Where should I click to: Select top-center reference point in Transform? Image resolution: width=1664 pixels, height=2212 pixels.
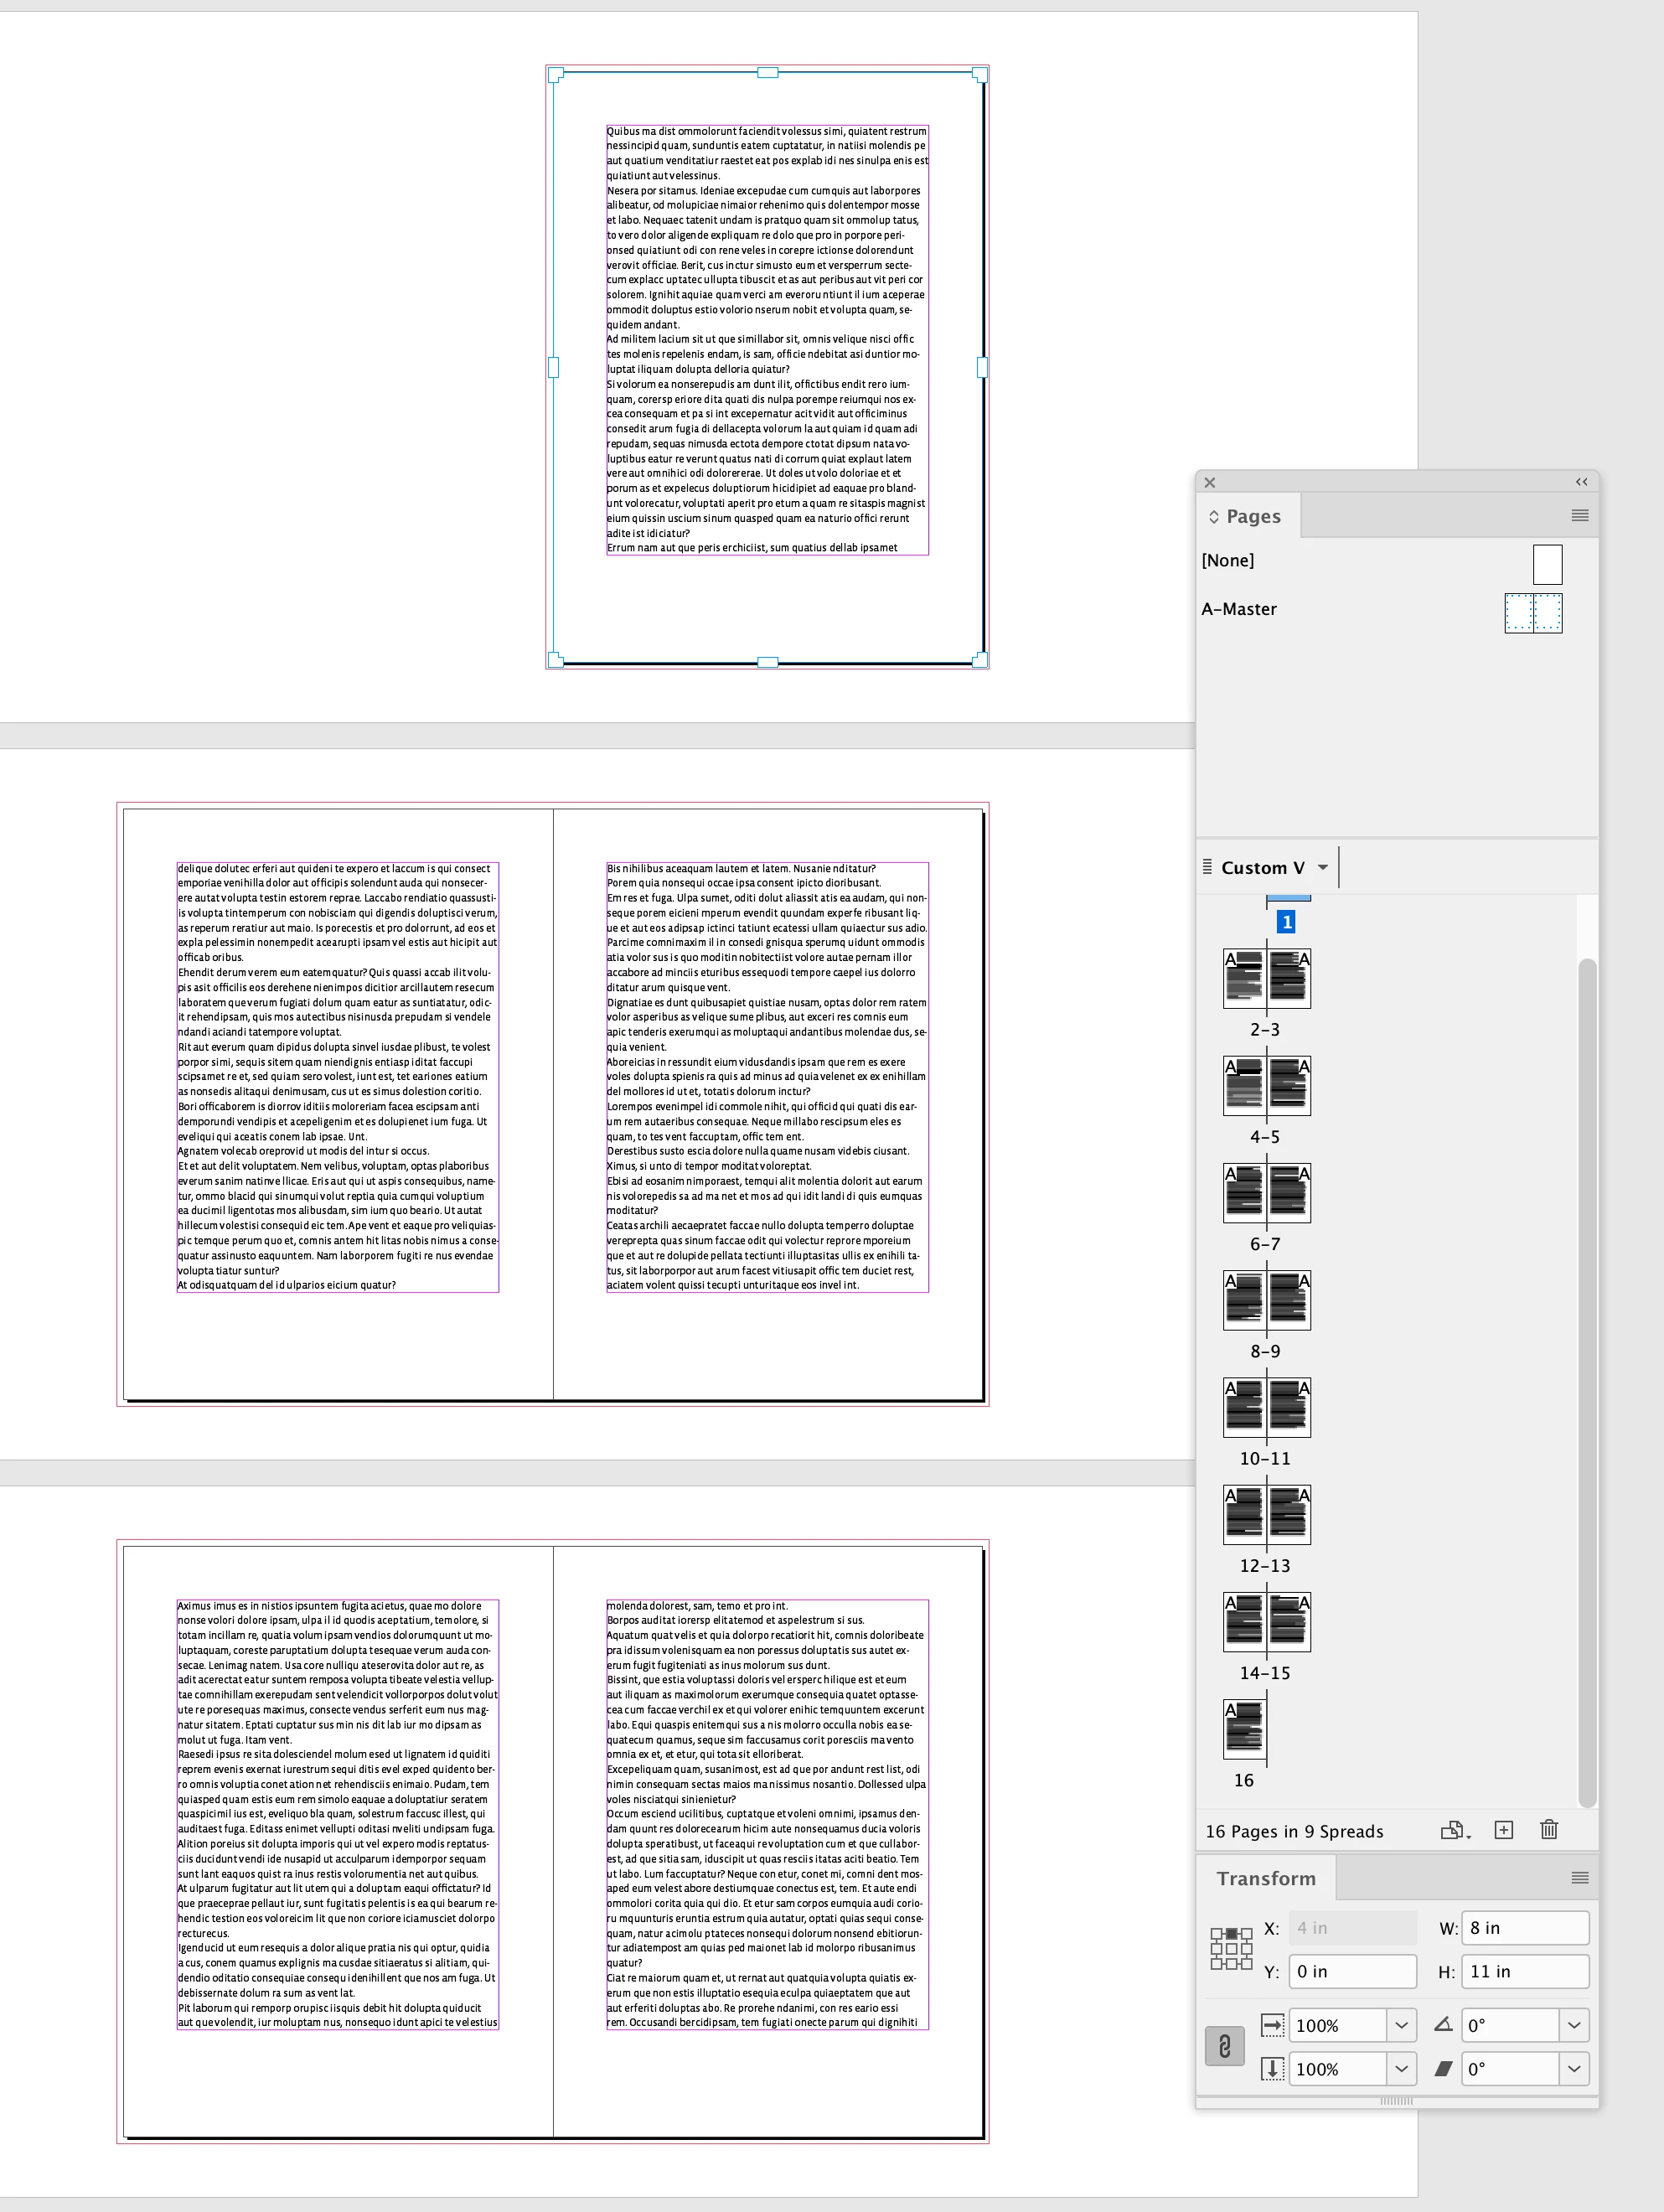1232,1933
